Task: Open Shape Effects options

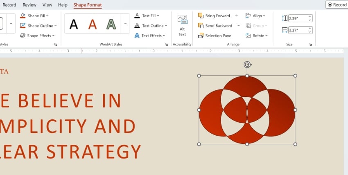Action: [38, 36]
